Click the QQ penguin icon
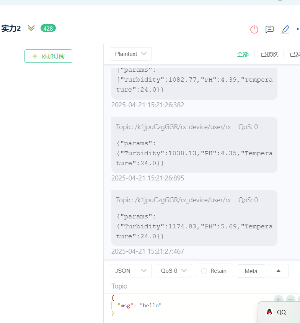The image size is (300, 323). [269, 312]
